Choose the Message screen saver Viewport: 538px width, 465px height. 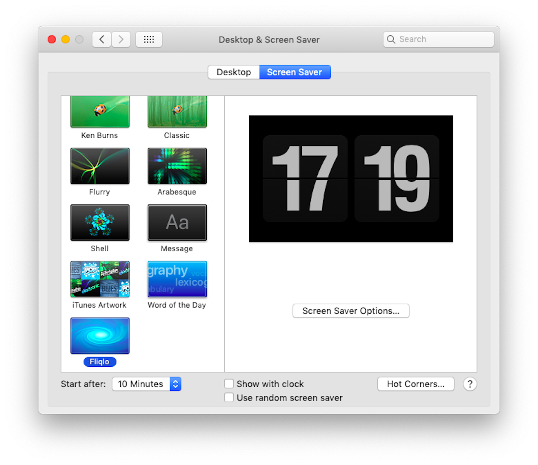coord(177,222)
